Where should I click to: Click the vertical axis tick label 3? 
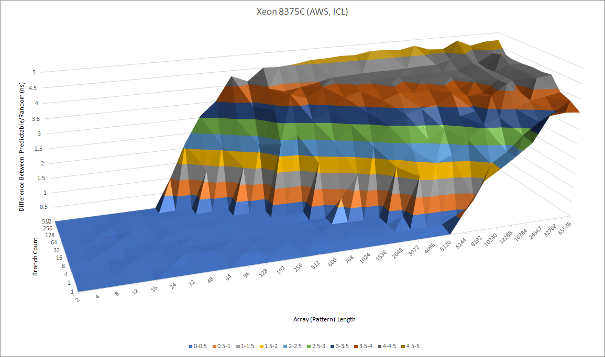coord(39,133)
